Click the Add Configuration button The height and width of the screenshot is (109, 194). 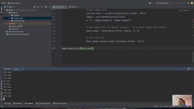[x=163, y=3]
